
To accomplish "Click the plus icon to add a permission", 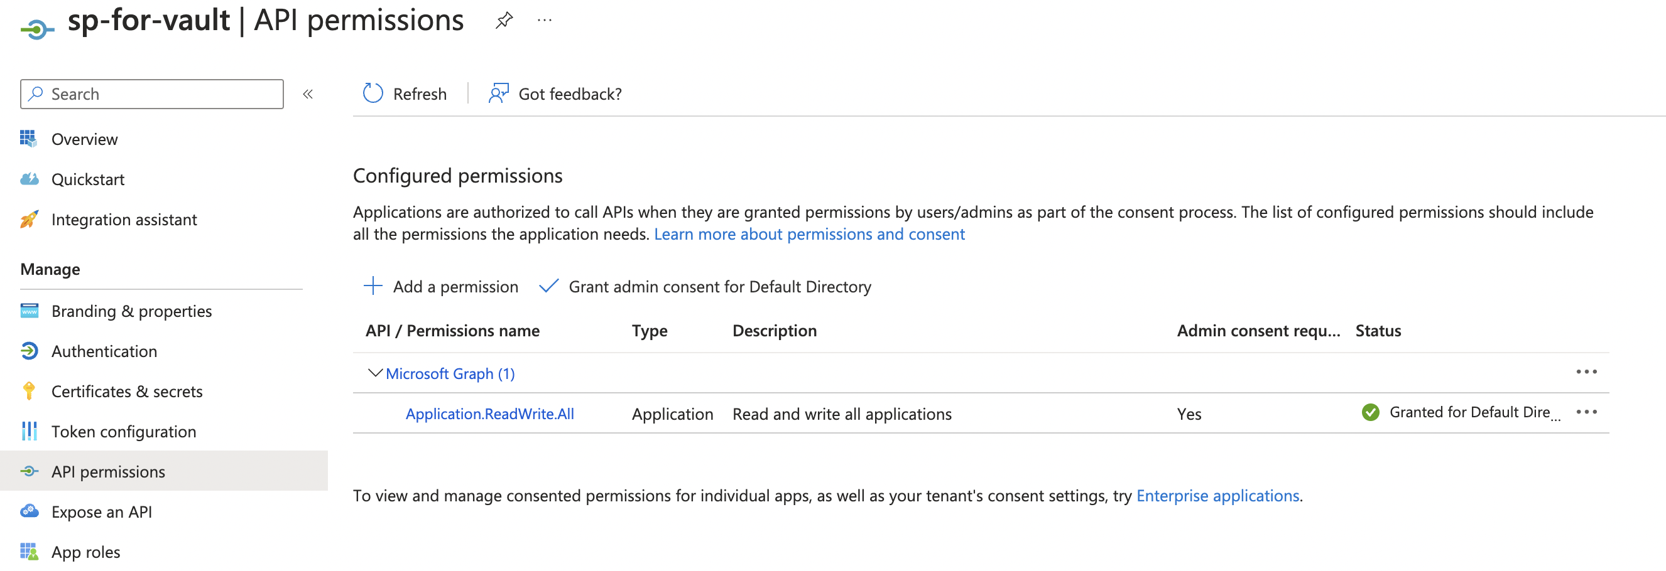I will [373, 286].
